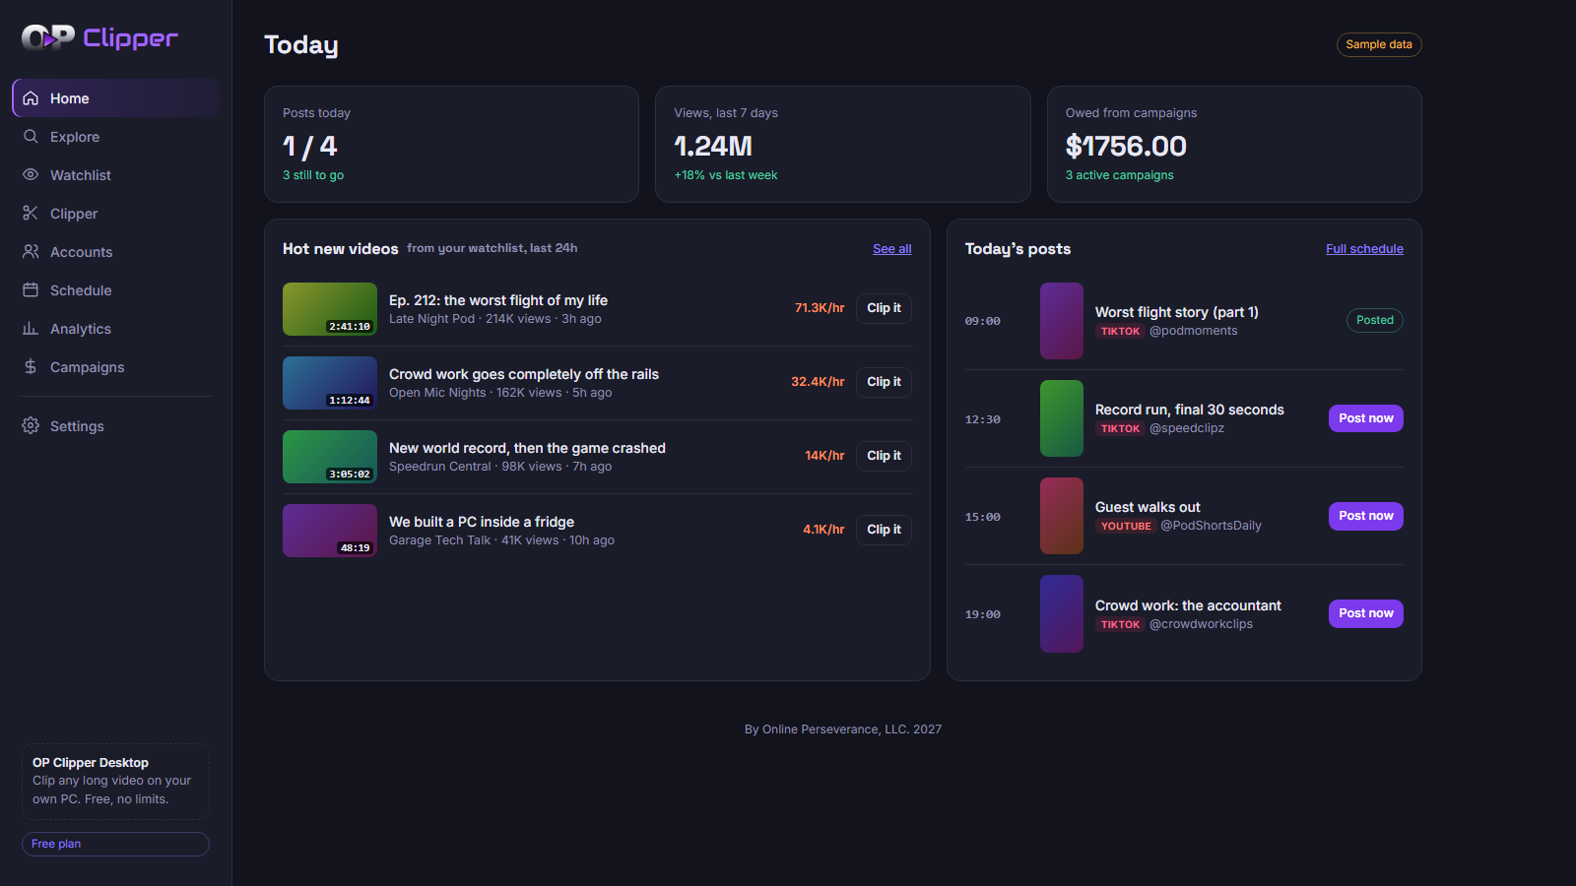Open the See all hot videos link
The height and width of the screenshot is (886, 1576).
[x=891, y=249]
